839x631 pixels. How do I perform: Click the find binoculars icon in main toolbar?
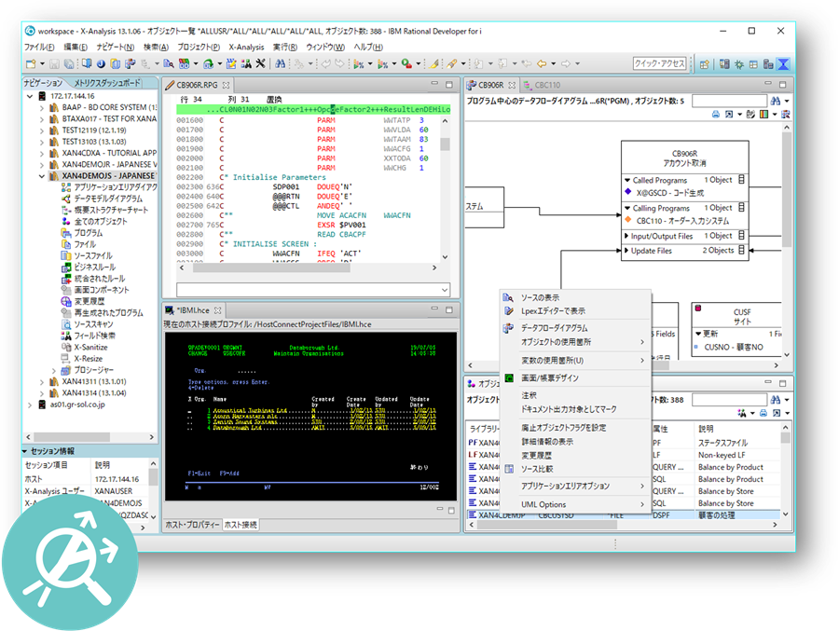(x=280, y=63)
